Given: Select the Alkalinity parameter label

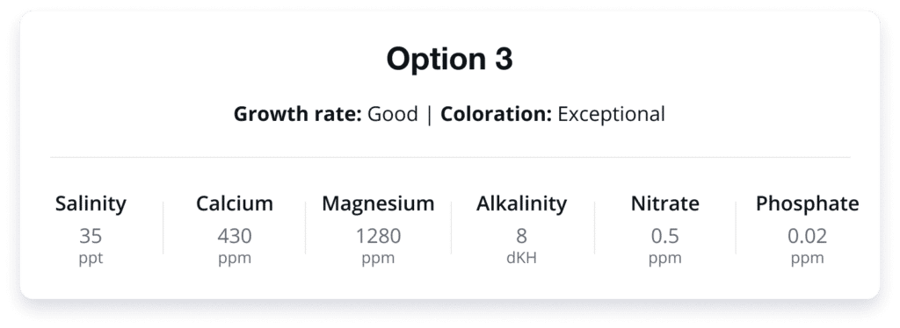Looking at the screenshot, I should pyautogui.click(x=522, y=203).
